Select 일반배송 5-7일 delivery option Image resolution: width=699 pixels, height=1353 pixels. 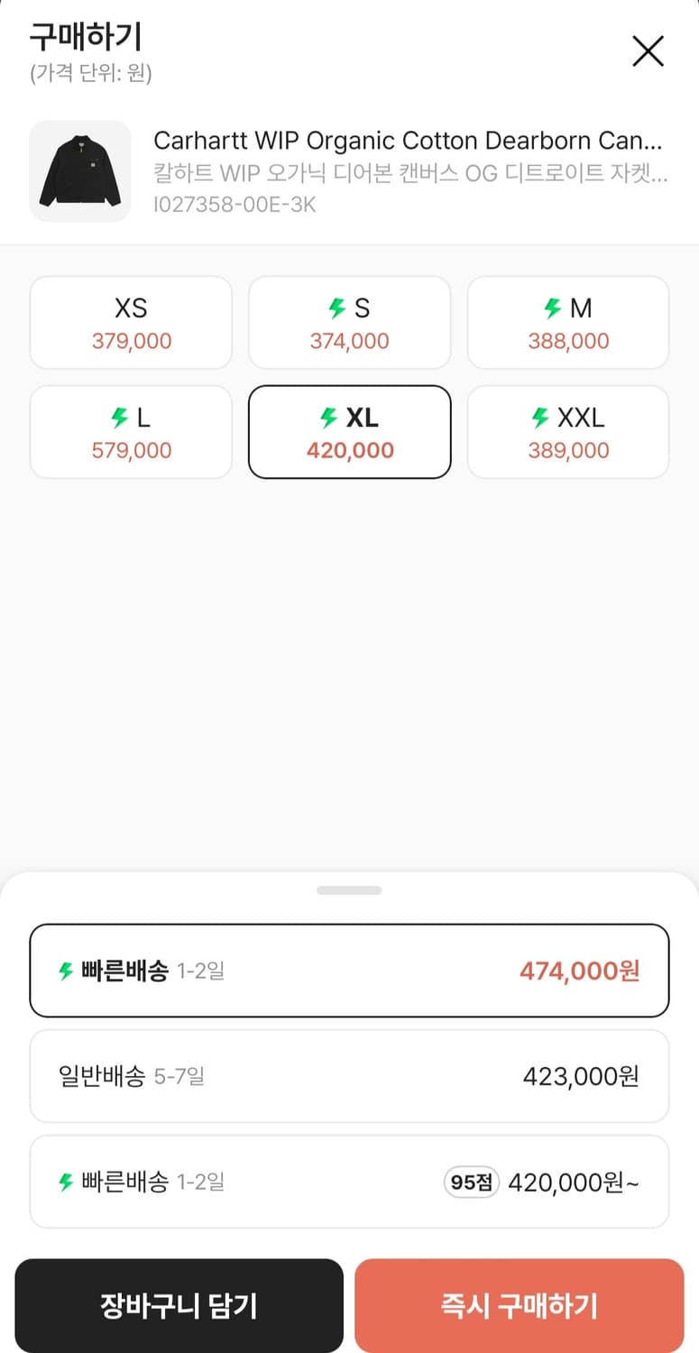point(349,1076)
